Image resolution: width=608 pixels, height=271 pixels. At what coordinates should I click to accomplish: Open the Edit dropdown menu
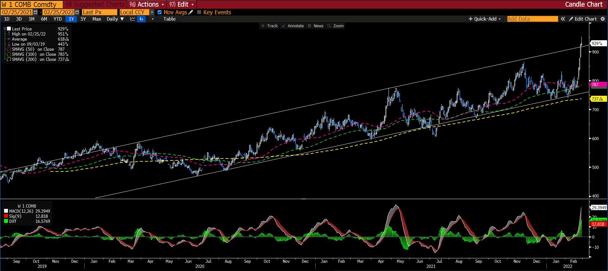[x=181, y=4]
